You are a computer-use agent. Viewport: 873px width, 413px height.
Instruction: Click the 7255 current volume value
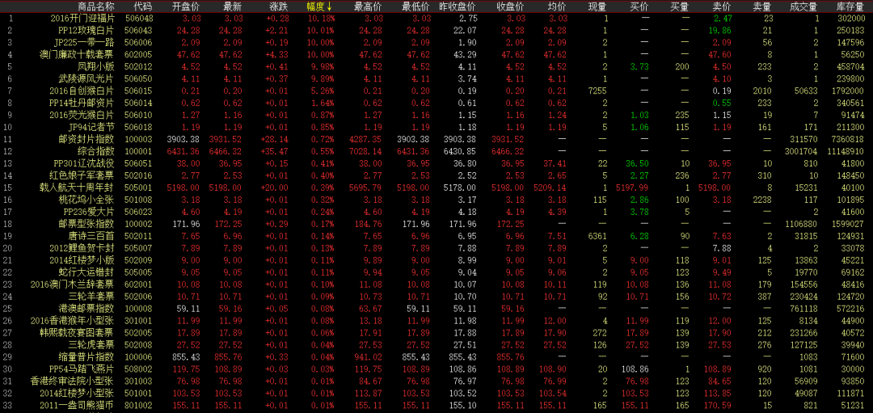click(x=598, y=91)
